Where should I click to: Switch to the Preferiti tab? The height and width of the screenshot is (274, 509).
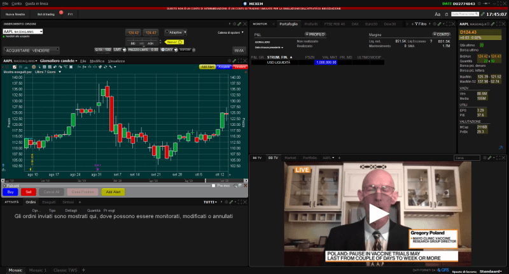(311, 24)
